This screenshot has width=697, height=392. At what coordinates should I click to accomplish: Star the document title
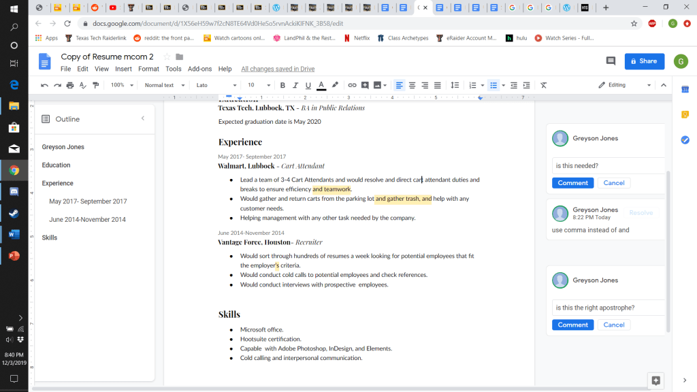click(167, 57)
